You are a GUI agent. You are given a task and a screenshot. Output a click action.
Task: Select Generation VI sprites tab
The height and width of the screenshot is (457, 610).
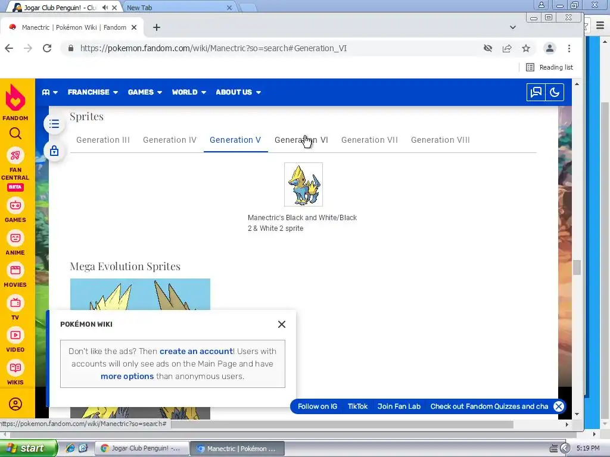(x=301, y=140)
